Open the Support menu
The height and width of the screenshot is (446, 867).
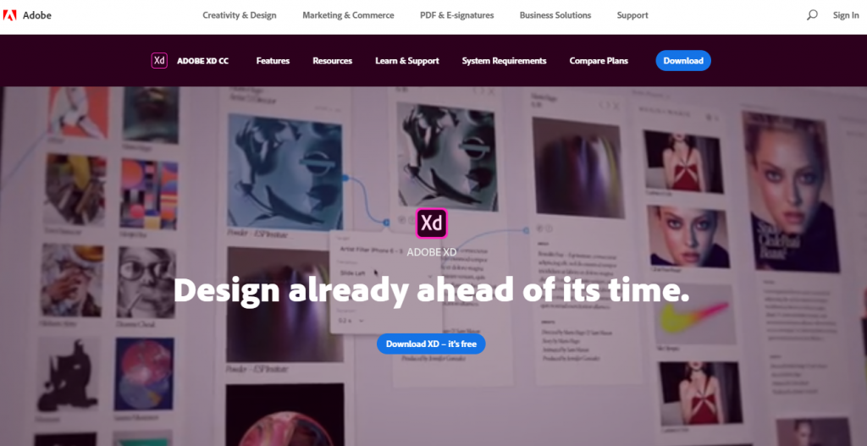pyautogui.click(x=632, y=15)
